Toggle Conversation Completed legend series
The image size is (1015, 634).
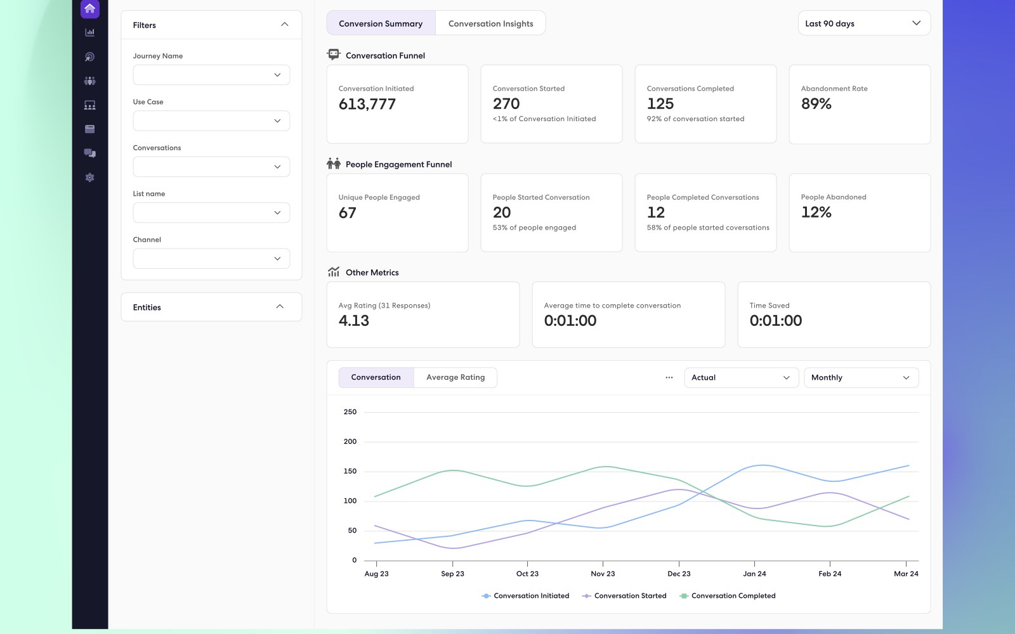(728, 596)
